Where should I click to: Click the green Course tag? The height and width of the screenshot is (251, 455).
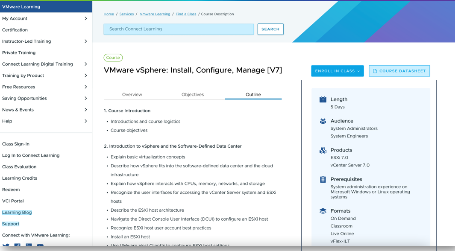click(113, 58)
